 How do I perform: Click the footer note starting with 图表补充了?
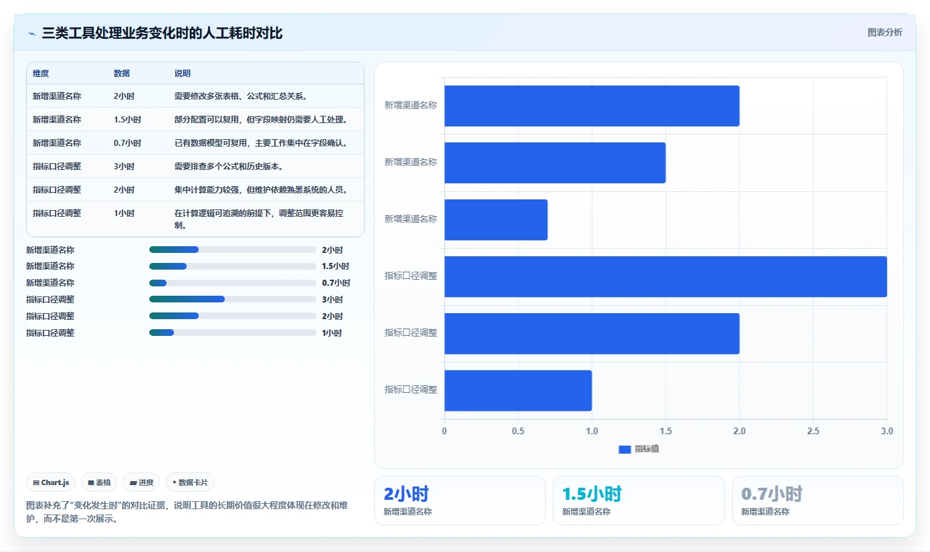click(x=187, y=512)
